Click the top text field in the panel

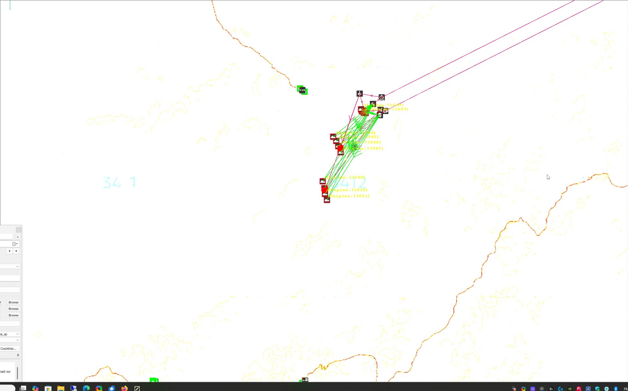coord(7,237)
